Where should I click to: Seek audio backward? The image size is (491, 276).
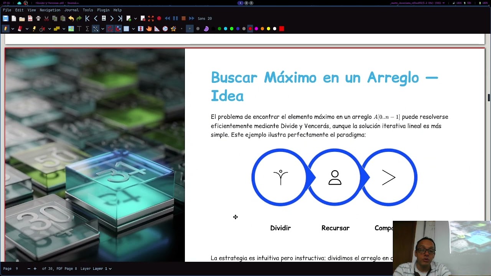tap(167, 18)
